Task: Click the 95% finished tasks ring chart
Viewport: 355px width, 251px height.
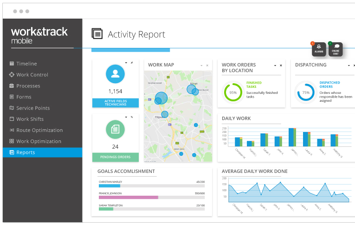Action: (x=233, y=92)
